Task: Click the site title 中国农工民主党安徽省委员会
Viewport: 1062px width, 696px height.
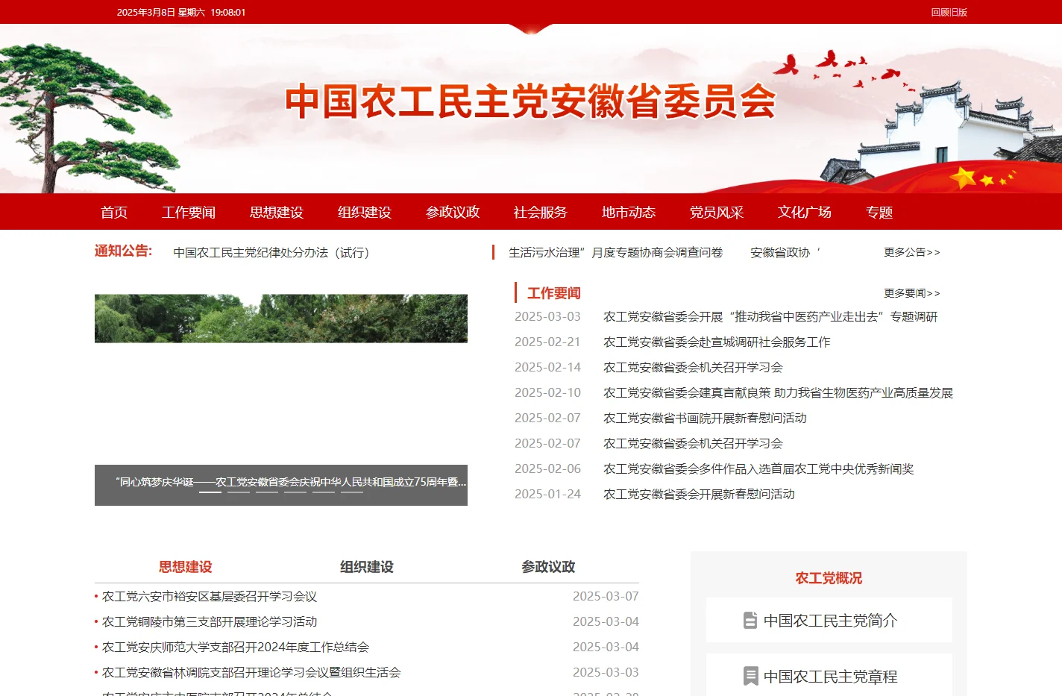Action: [531, 101]
